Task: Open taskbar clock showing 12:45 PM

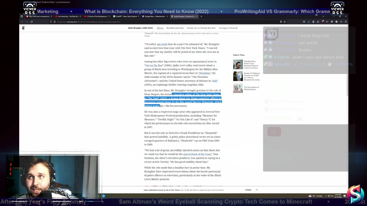Action: tap(338, 196)
